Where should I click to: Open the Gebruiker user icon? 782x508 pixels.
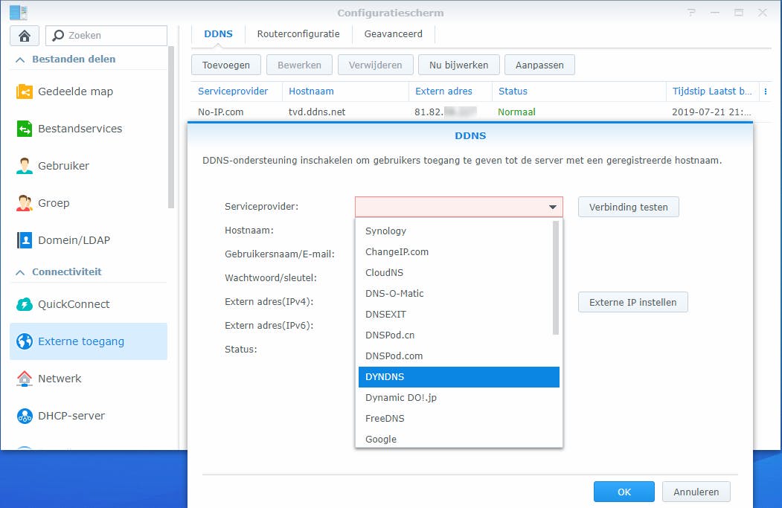(x=25, y=166)
